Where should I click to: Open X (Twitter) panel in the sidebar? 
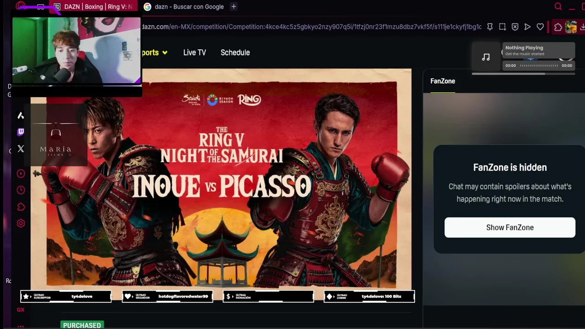tap(21, 149)
